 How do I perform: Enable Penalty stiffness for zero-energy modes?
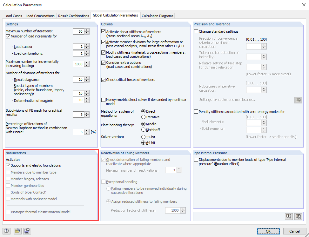click(x=196, y=112)
